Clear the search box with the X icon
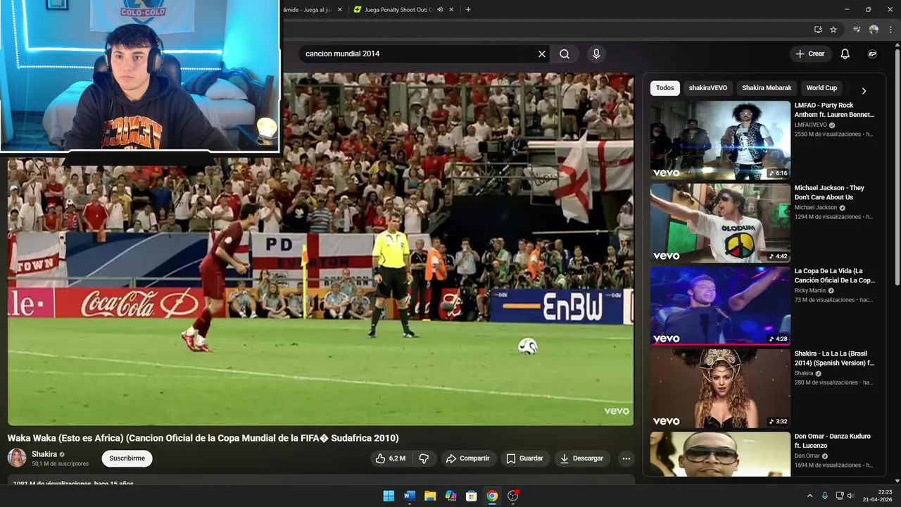The width and height of the screenshot is (901, 507). click(x=542, y=54)
